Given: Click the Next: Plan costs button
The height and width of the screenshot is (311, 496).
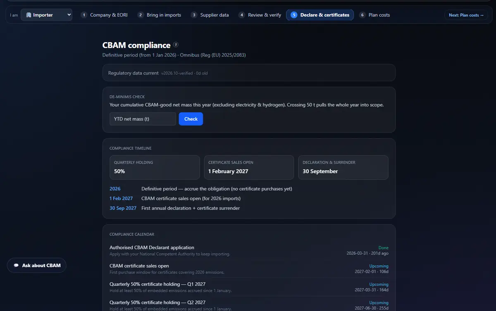Looking at the screenshot, I should (x=466, y=15).
